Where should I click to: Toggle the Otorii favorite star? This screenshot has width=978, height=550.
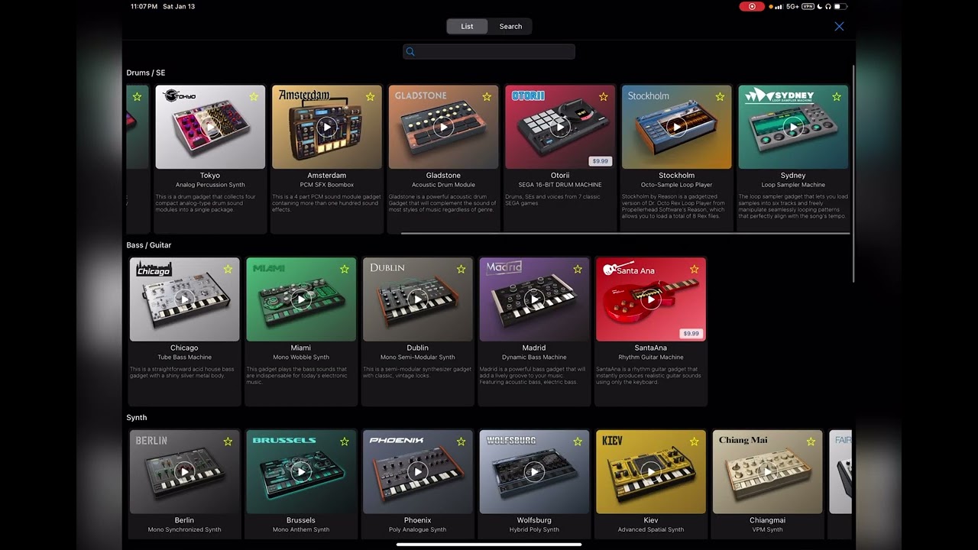(603, 97)
